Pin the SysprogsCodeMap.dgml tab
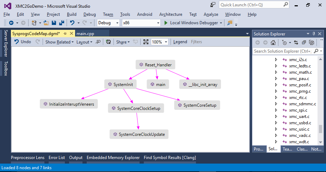Screen dimensions: 326x172 coord(65,34)
